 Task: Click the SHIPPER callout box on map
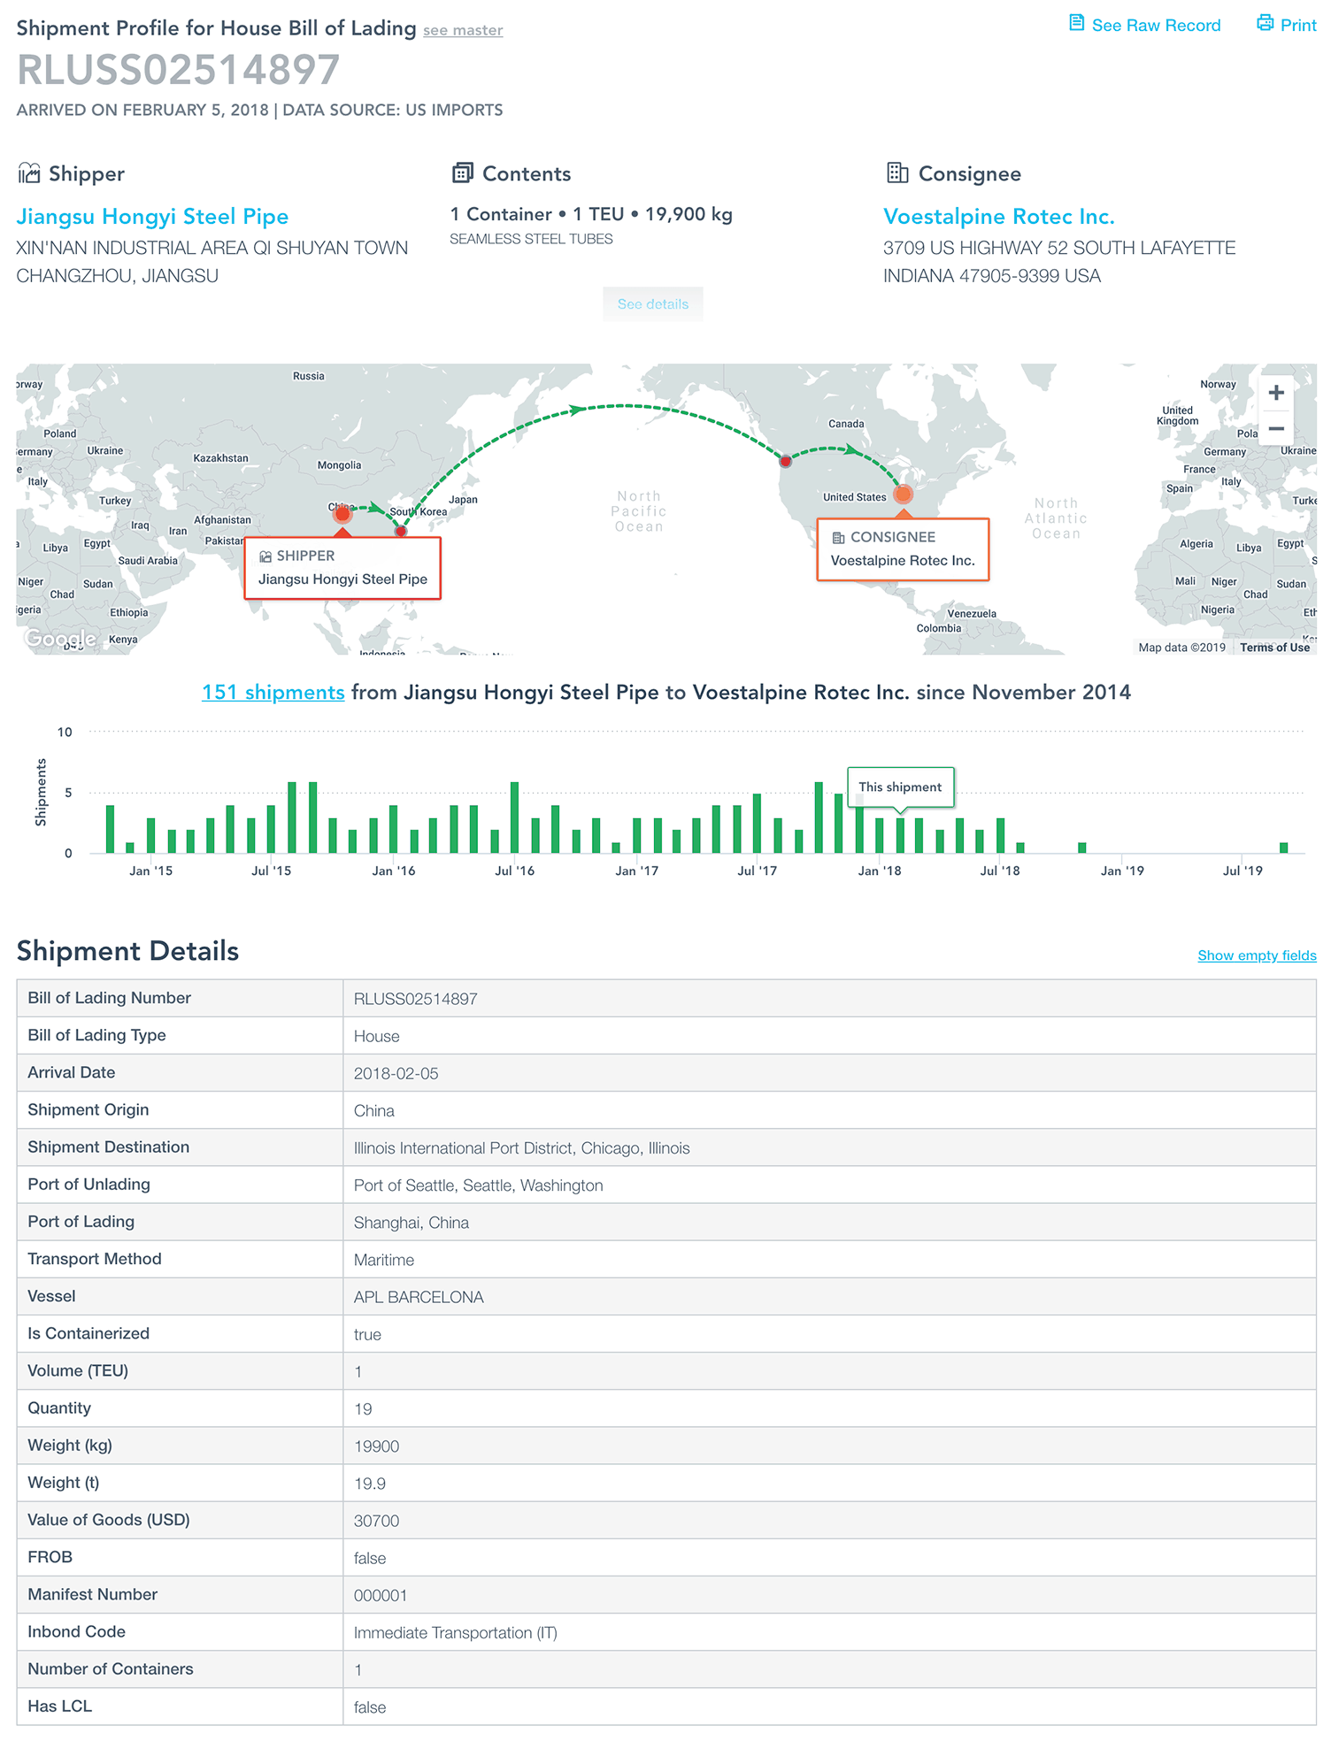click(342, 568)
